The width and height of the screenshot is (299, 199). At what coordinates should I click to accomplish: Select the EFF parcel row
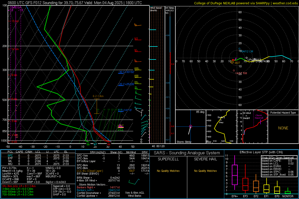[x=38, y=158]
